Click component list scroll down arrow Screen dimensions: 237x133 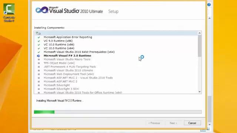pos(200,92)
